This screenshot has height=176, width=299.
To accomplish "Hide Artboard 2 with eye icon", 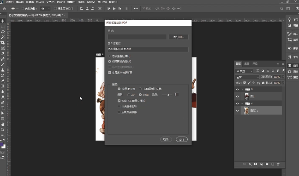I will (x=238, y=89).
